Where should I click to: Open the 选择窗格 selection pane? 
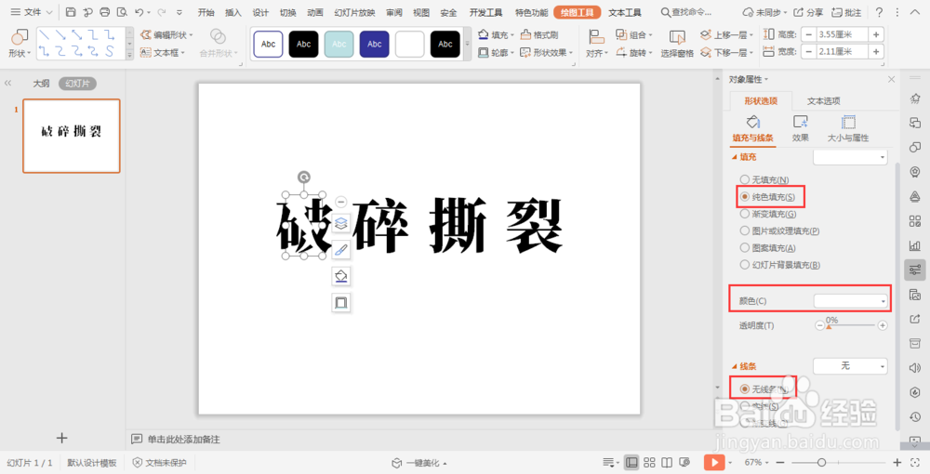tap(677, 44)
